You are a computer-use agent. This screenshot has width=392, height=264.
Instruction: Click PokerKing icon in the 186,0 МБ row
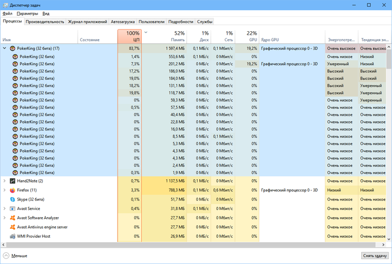(15, 71)
